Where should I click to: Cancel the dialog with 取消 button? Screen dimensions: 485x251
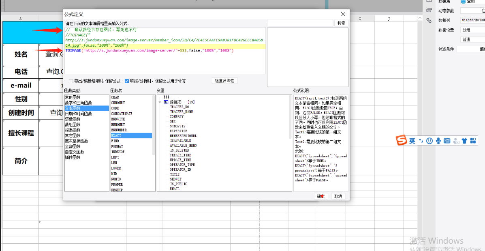point(338,196)
